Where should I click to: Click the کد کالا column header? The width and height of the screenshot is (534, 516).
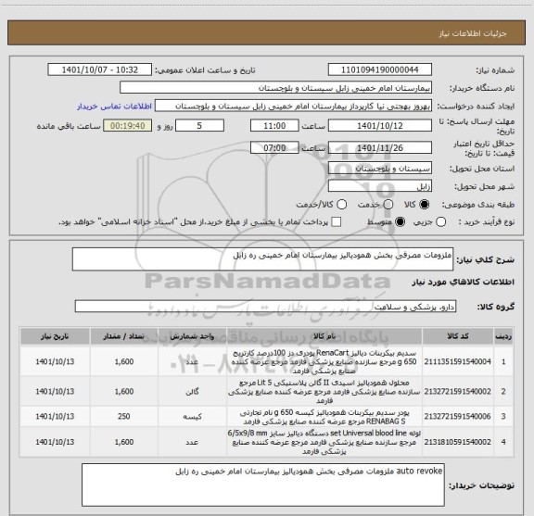pyautogui.click(x=458, y=336)
